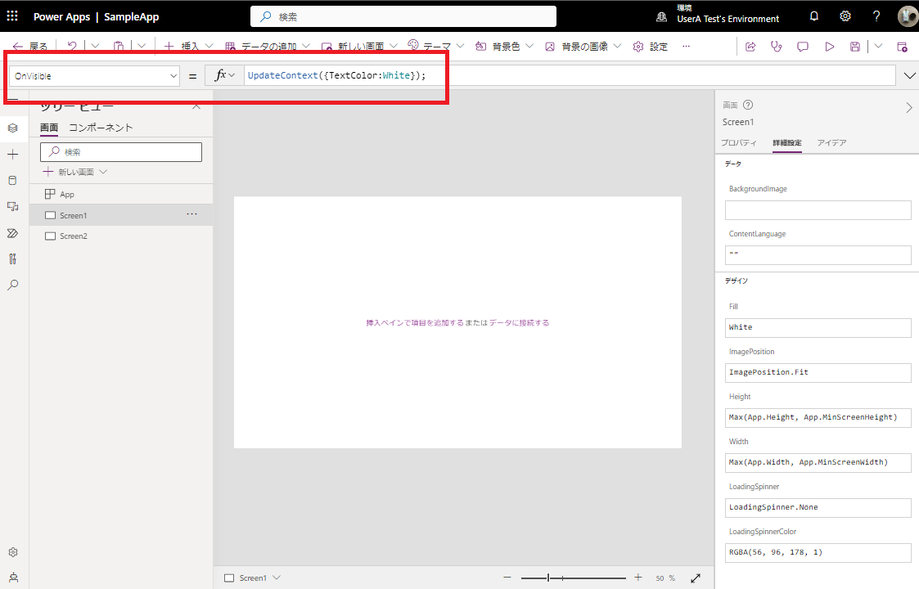Click the Save floppy disk icon
The width and height of the screenshot is (919, 589).
(854, 47)
